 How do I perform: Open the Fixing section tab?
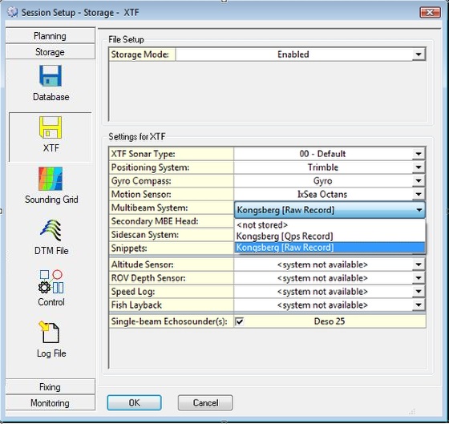pyautogui.click(x=50, y=387)
